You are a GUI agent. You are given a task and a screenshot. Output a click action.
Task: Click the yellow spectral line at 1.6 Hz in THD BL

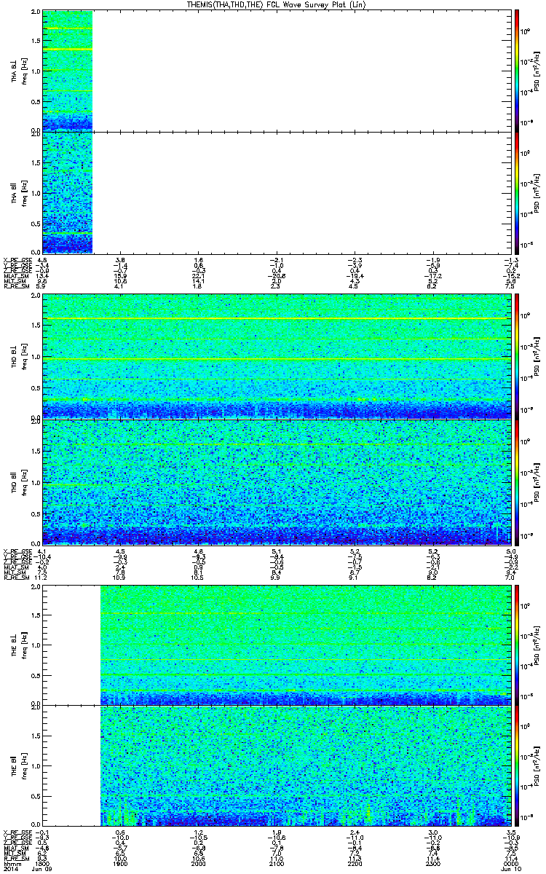[277, 319]
